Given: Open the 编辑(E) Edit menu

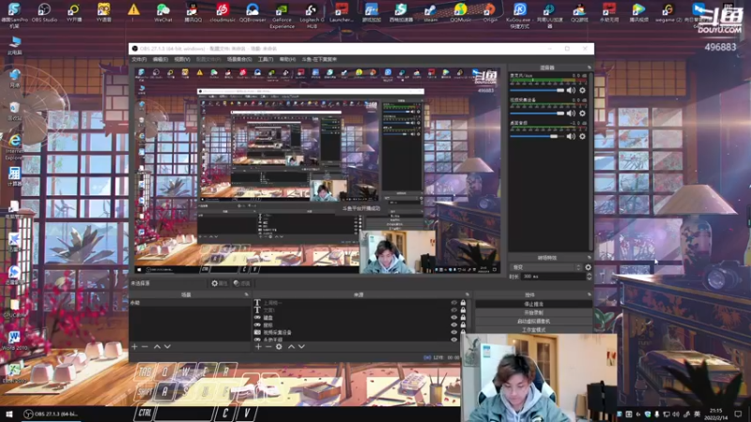Looking at the screenshot, I should 161,59.
